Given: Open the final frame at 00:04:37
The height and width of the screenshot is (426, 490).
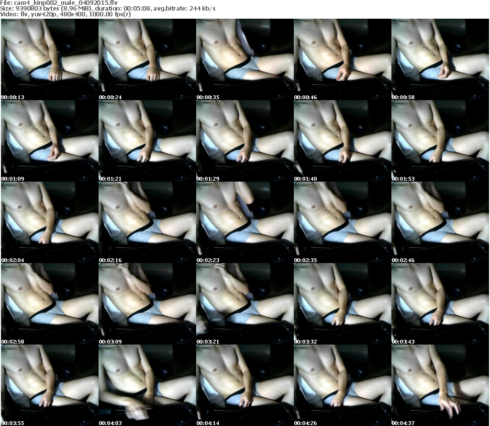Looking at the screenshot, I should click(440, 385).
